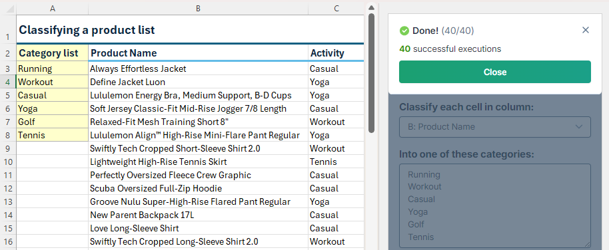
Task: Select 'Love Long-Sleeve Shirt' cell
Action: [x=198, y=228]
